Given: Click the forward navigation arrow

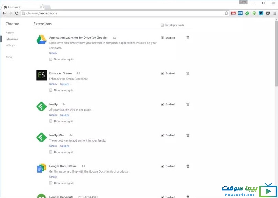Looking at the screenshot, I should click(10, 13).
